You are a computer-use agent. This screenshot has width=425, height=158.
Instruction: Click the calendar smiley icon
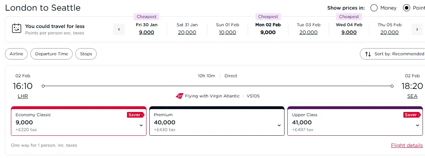(x=16, y=29)
